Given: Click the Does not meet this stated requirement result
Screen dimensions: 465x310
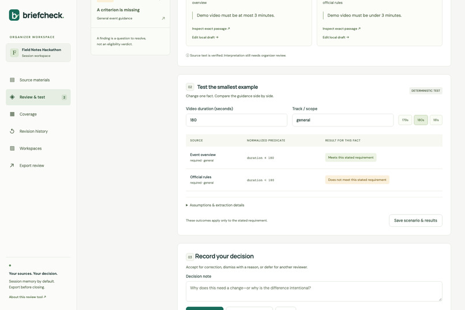Looking at the screenshot, I should pyautogui.click(x=357, y=180).
